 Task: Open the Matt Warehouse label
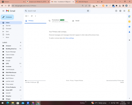11,72
